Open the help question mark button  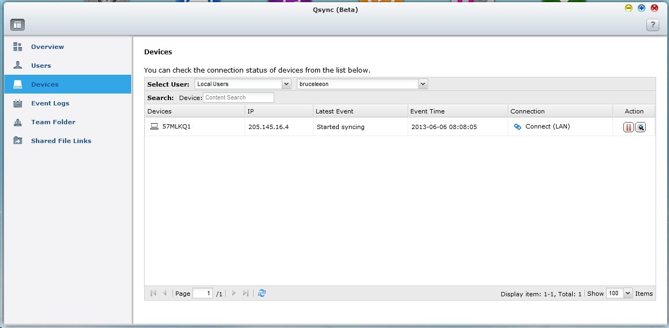tap(652, 25)
